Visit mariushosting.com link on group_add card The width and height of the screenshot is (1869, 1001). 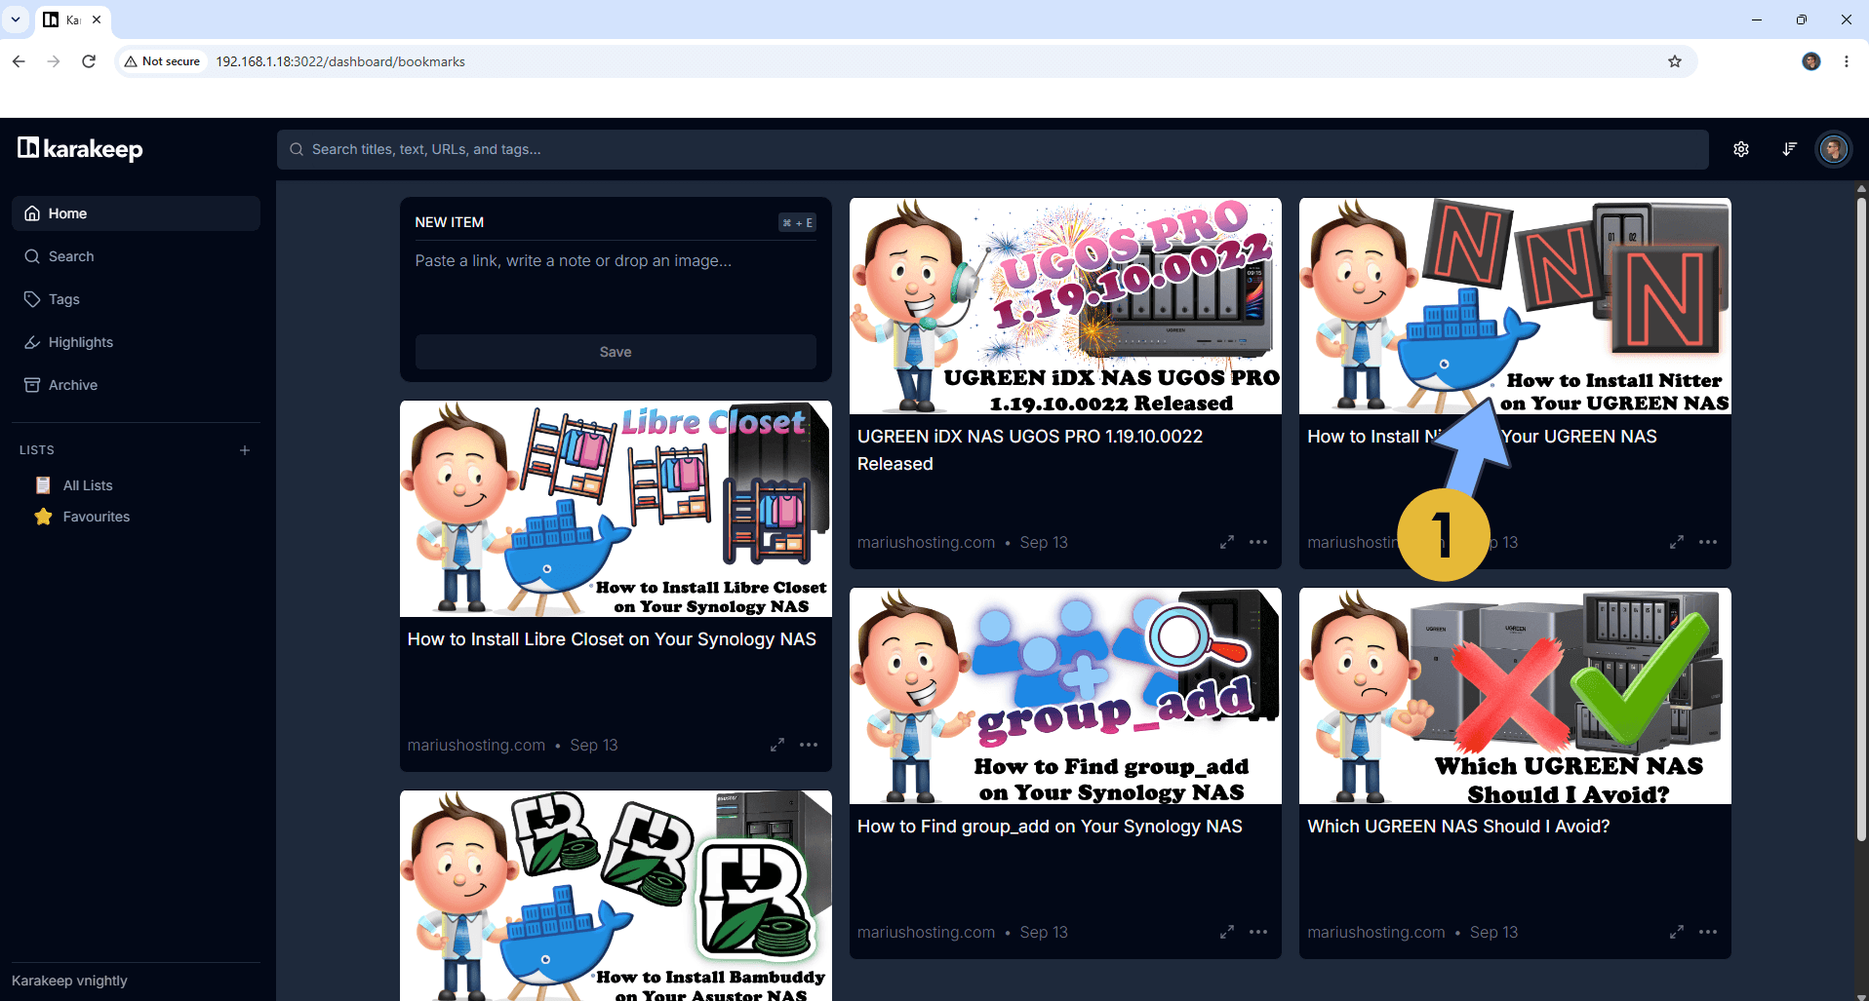(926, 932)
